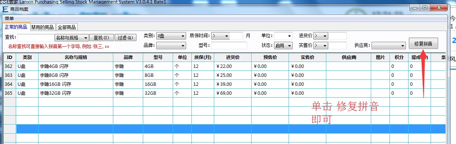
Task: Click the 名称与规格 column header
Action: [x=76, y=57]
